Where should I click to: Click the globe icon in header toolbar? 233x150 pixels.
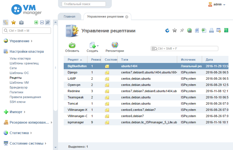click(189, 31)
